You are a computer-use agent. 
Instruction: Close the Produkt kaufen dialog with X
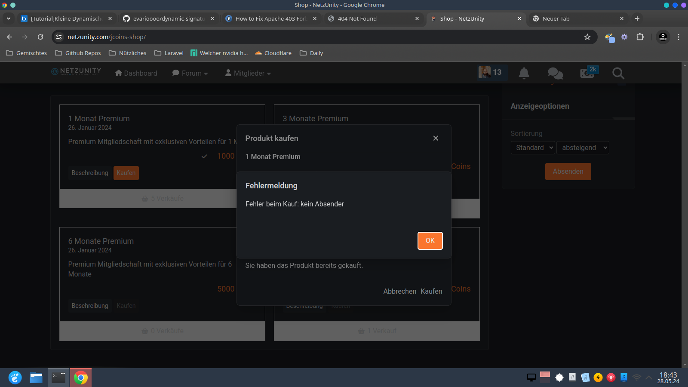(x=436, y=138)
